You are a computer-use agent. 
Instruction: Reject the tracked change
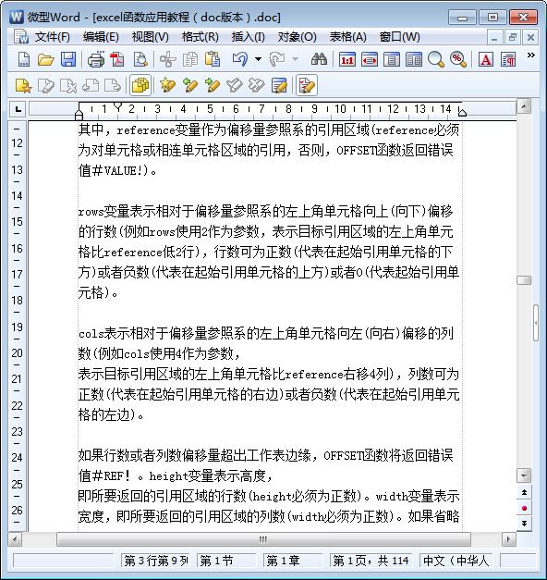(x=257, y=86)
